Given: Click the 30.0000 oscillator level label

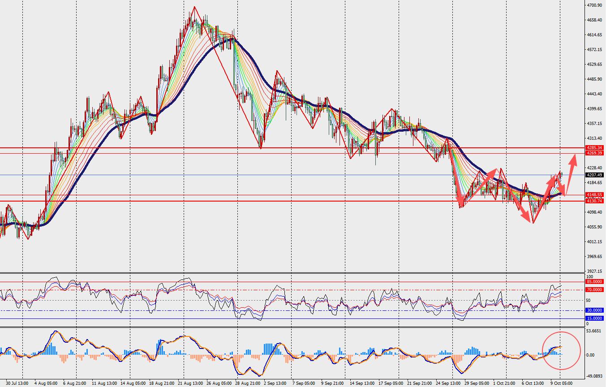Looking at the screenshot, I should pyautogui.click(x=594, y=310).
